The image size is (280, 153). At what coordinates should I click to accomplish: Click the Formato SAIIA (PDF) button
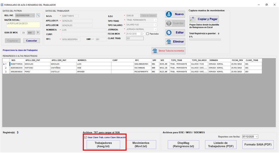[258, 145]
